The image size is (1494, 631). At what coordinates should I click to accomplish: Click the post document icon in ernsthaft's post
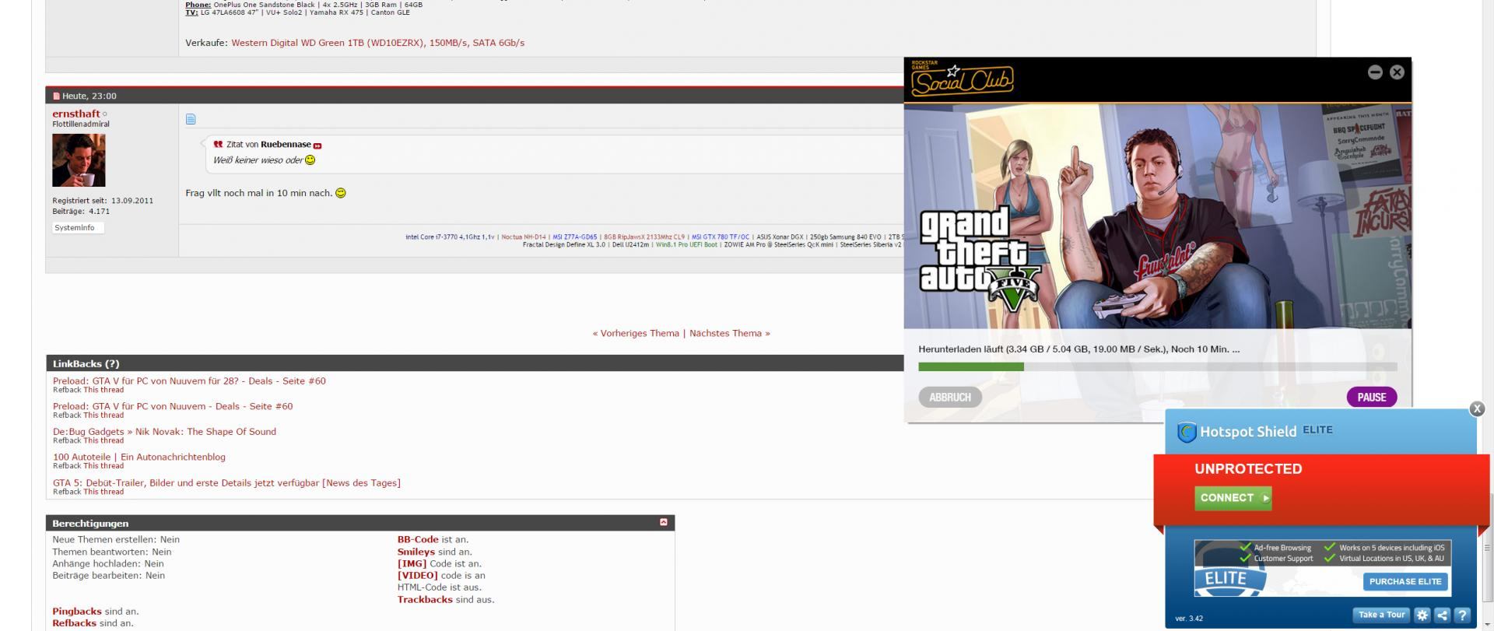pyautogui.click(x=191, y=119)
